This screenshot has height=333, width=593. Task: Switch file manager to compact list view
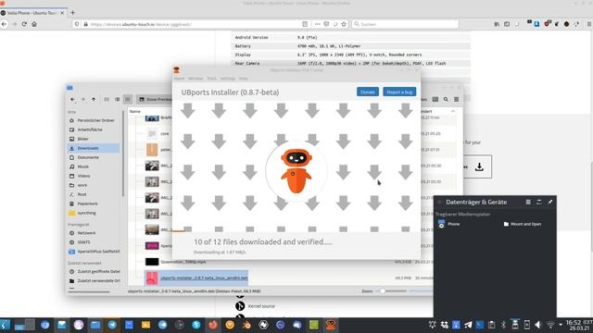(x=118, y=99)
